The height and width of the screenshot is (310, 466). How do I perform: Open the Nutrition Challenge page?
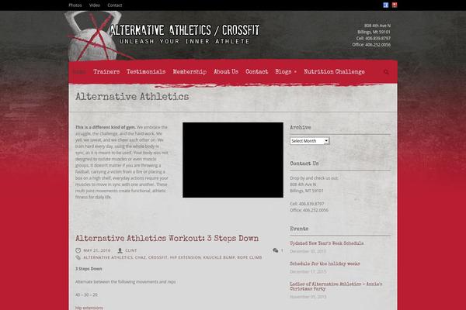334,72
